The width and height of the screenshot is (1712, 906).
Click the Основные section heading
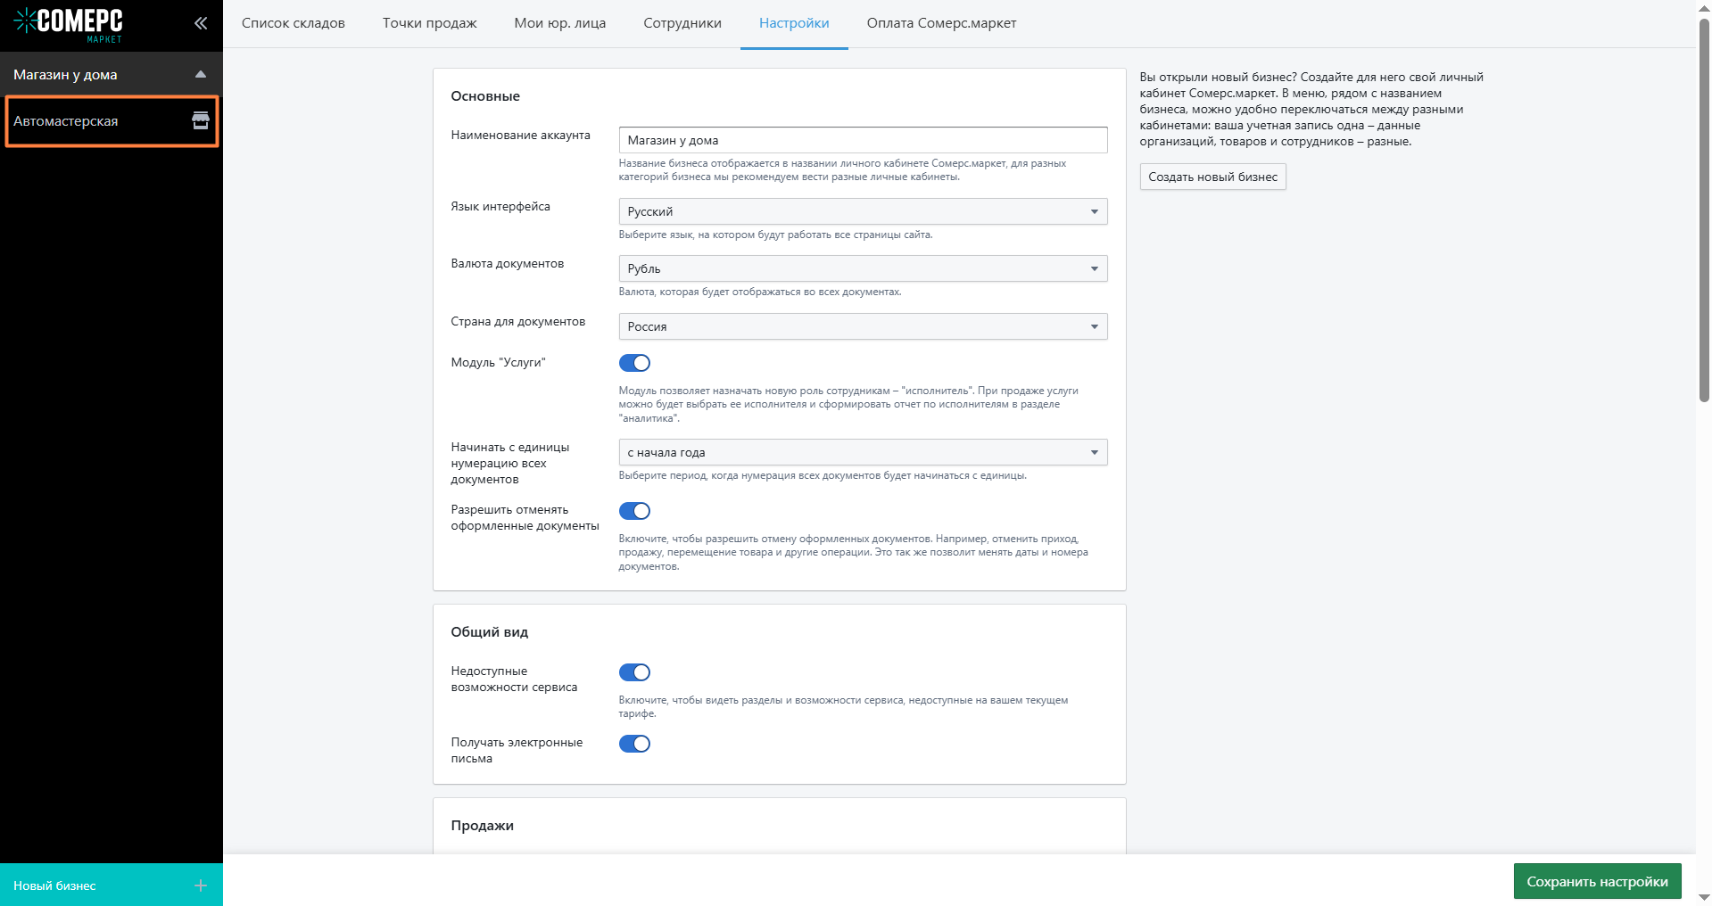[x=485, y=96]
